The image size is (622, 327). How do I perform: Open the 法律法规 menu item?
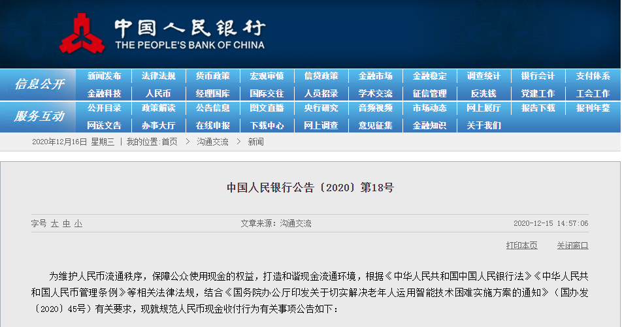(158, 76)
